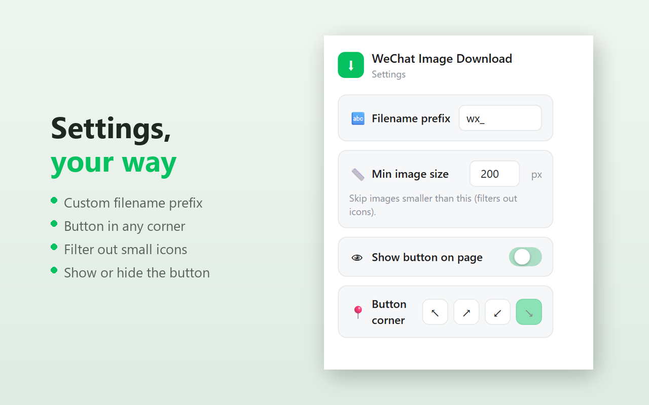Toggle the Show button on page switch
Screen dimensions: 649x405
(525, 257)
